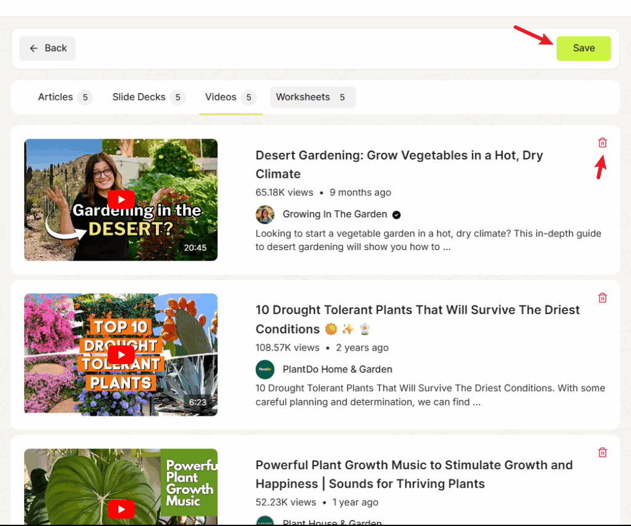
Task: Click the 108.57K views text
Action: click(287, 347)
